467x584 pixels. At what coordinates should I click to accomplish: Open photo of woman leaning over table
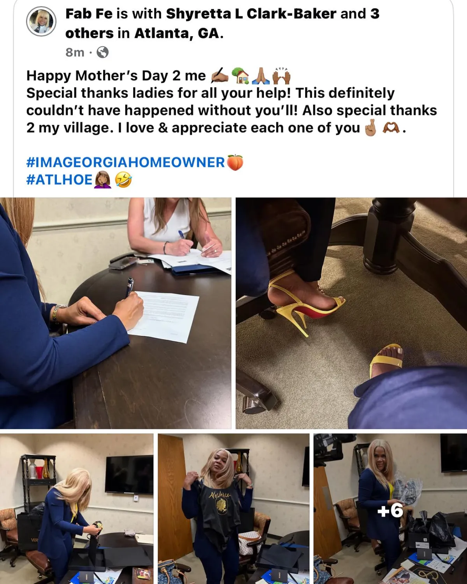[77, 509]
